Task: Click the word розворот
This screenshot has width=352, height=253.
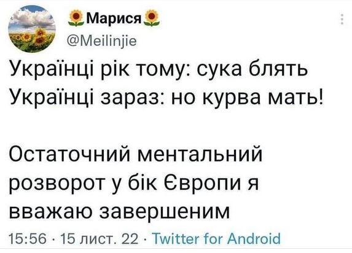Action: (x=59, y=184)
